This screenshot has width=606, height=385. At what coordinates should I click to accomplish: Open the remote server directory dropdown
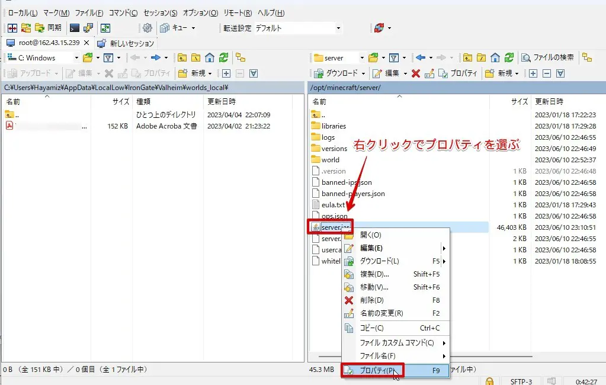[360, 57]
